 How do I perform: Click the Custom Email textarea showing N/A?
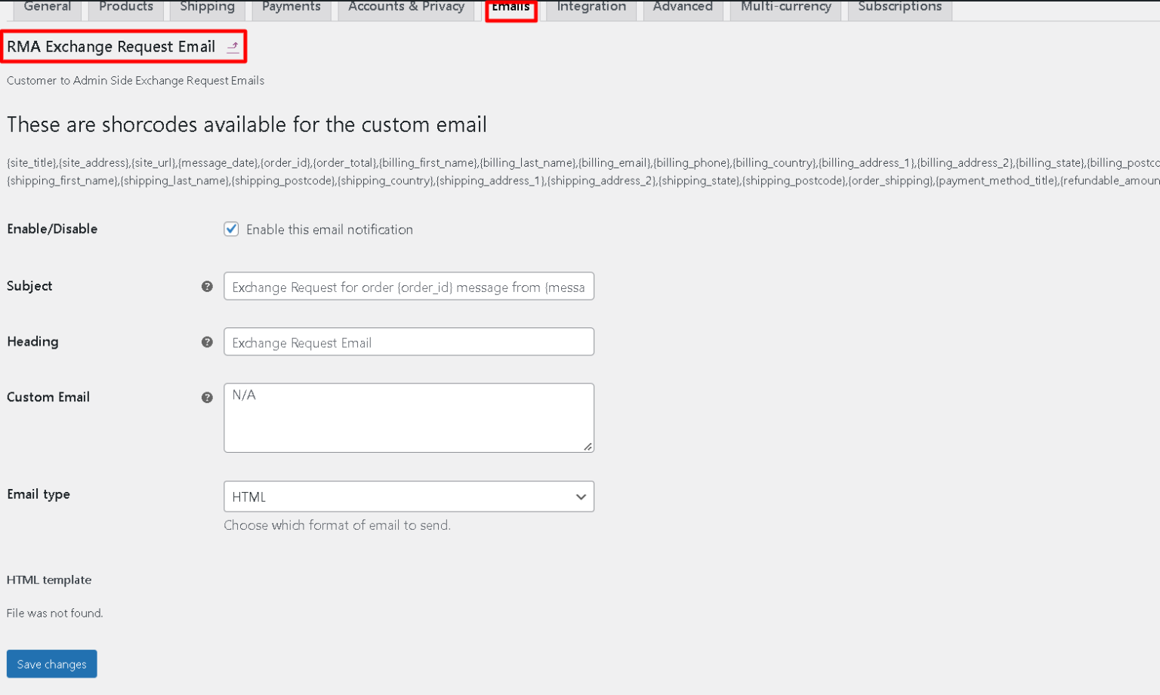tap(408, 417)
